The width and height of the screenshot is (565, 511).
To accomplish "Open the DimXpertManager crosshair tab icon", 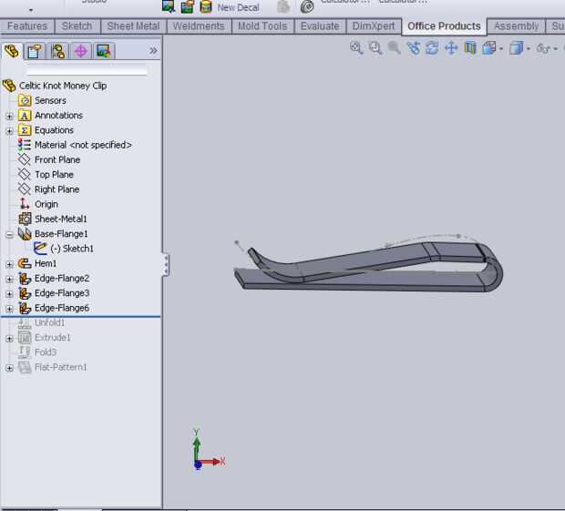I will click(x=81, y=51).
